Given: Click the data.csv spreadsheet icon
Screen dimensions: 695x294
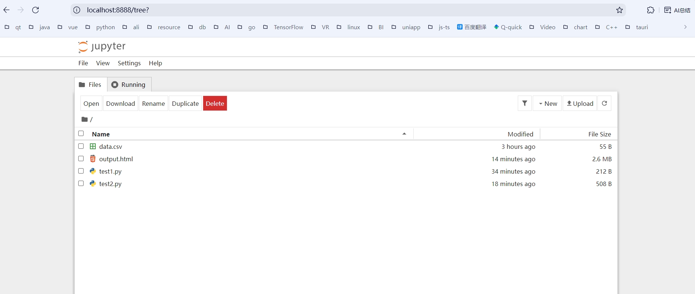Looking at the screenshot, I should 93,146.
